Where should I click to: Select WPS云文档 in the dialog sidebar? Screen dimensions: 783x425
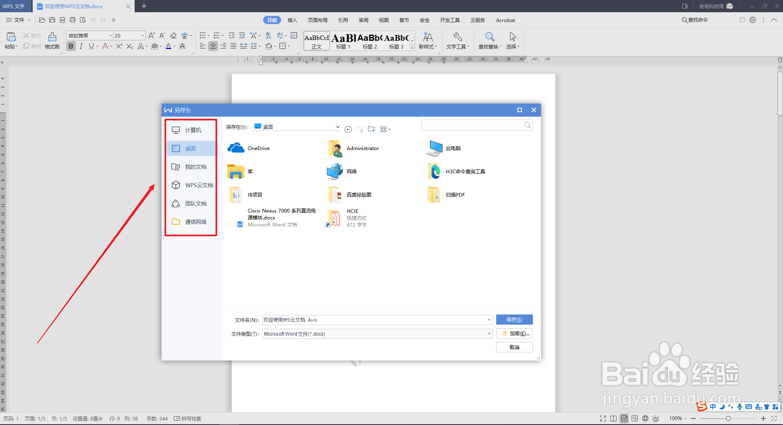[x=199, y=185]
